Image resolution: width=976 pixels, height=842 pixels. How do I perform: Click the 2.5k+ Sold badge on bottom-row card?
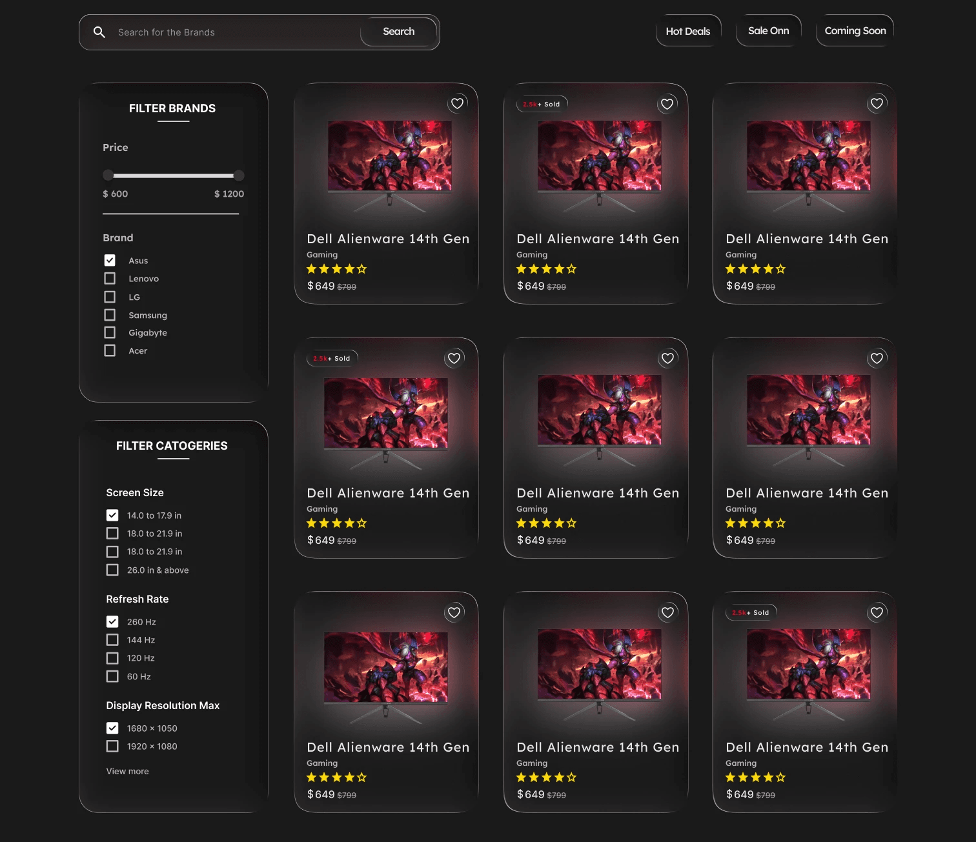click(x=751, y=612)
